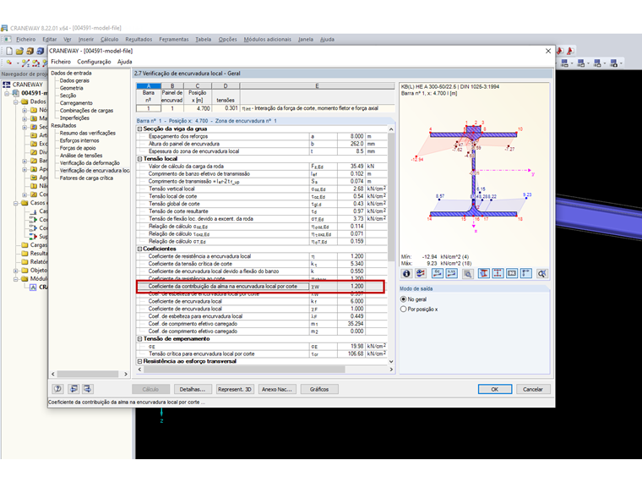
Task: Select 'Fatores de carga crítica' in dialog tree
Action: coord(86,178)
